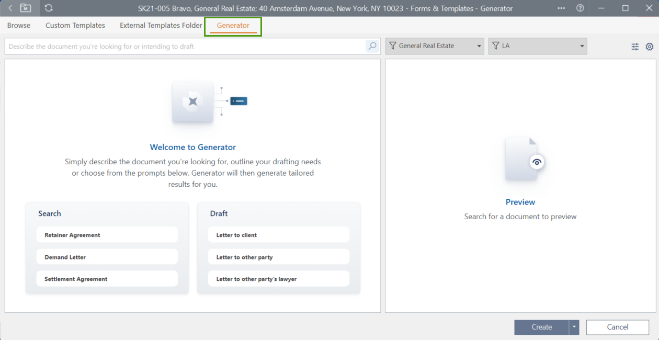659x340 pixels.
Task: Open the filter sliders icon
Action: (x=635, y=47)
